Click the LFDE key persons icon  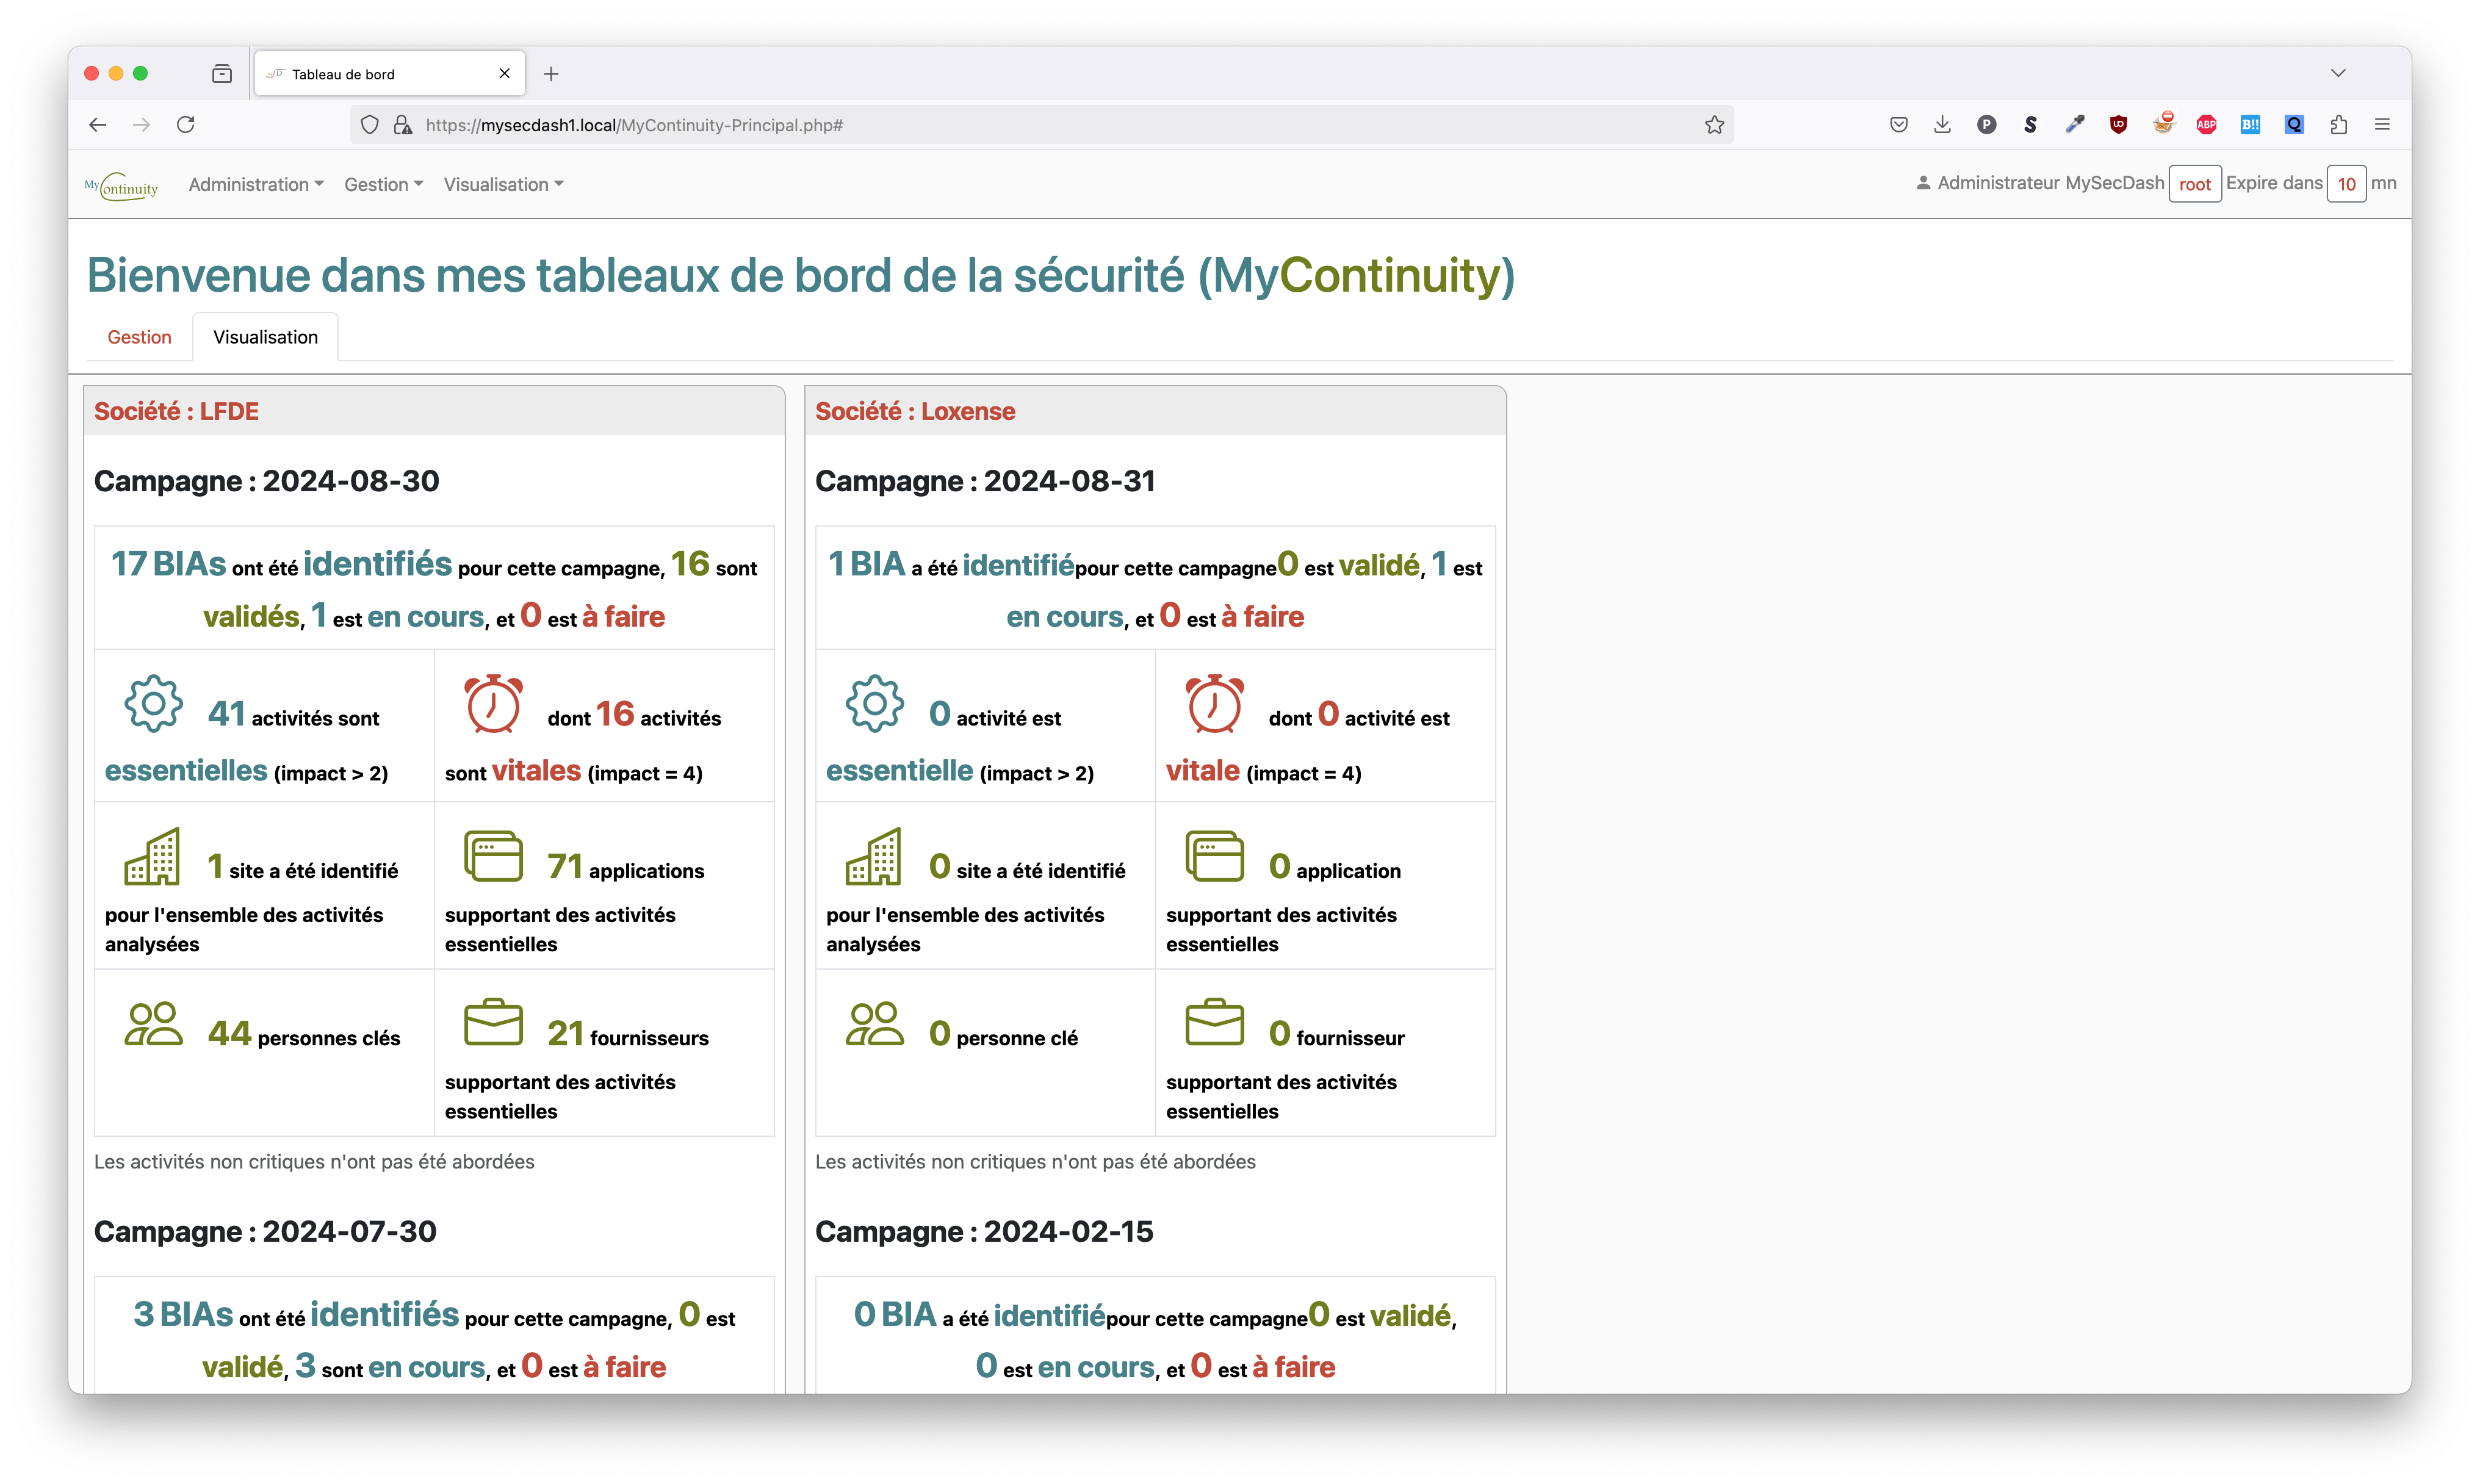153,1024
